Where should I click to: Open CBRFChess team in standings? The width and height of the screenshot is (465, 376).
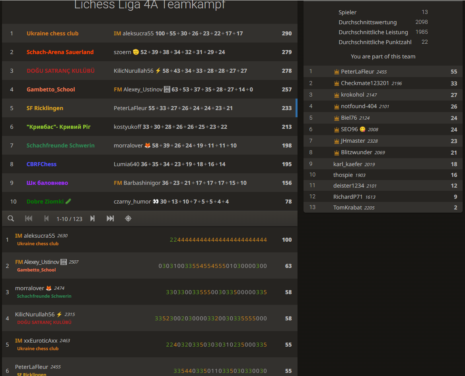click(x=41, y=164)
